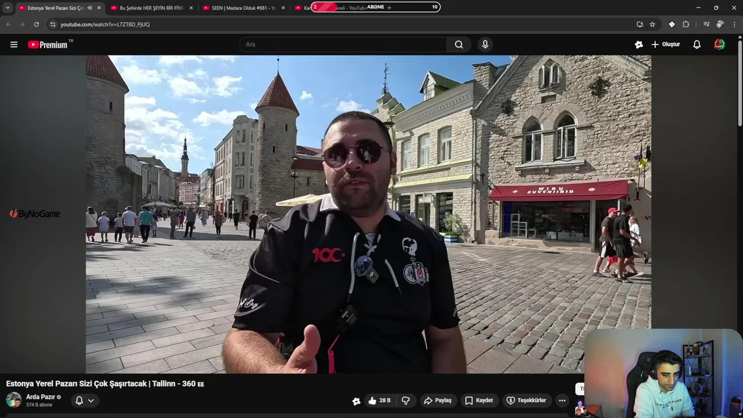Mute the Estonya tab audio icon
This screenshot has height=418, width=743.
point(89,8)
